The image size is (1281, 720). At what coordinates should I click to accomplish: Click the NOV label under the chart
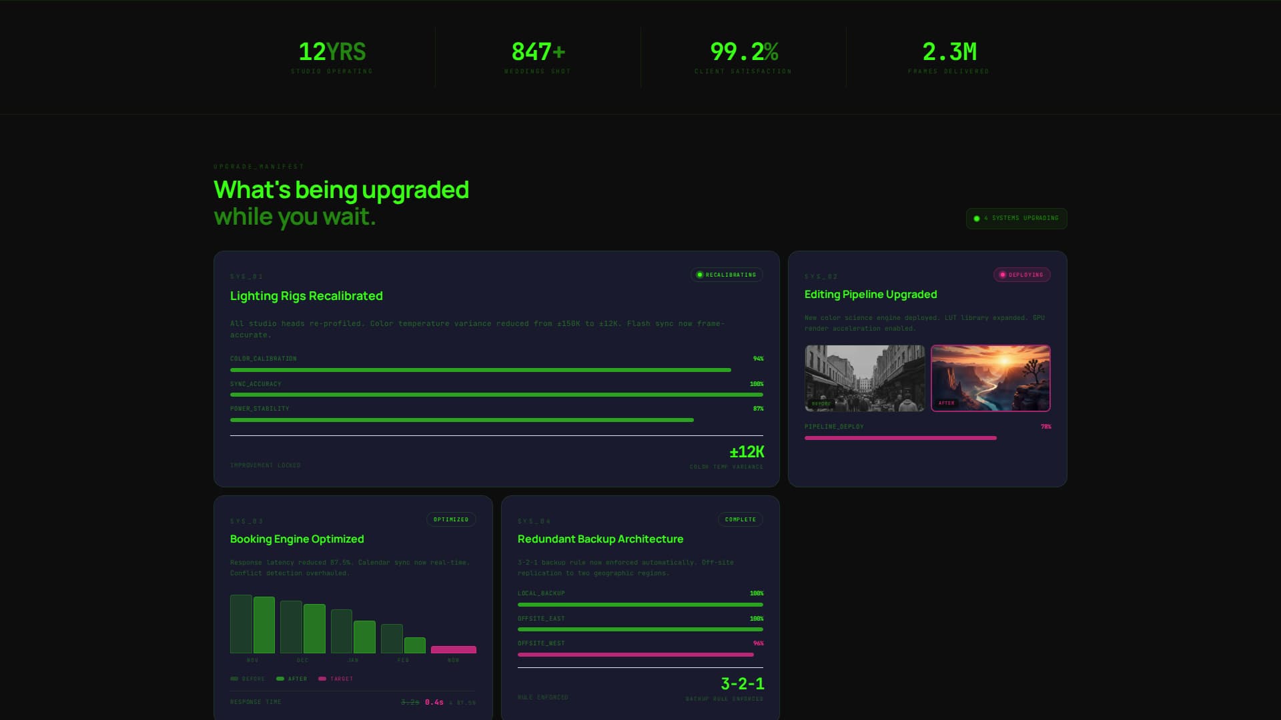click(x=252, y=661)
